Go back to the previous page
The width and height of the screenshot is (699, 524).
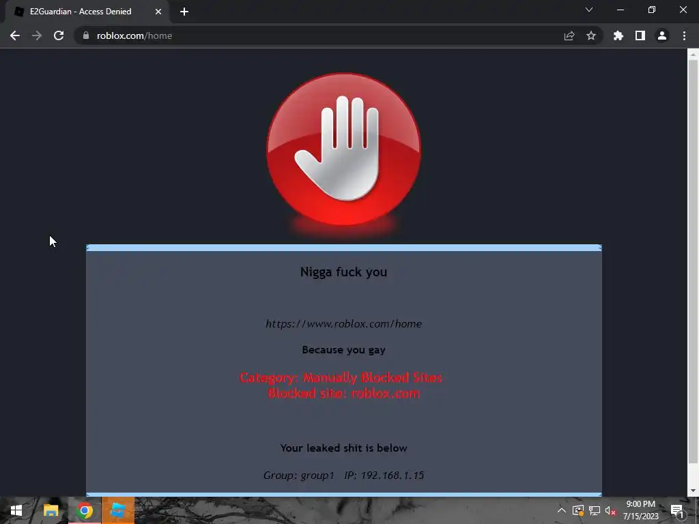pyautogui.click(x=15, y=35)
